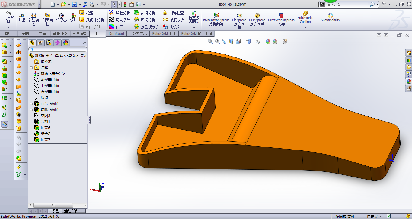
Task: Open the Hide/Show Items dropdown arrow
Action: click(x=263, y=42)
